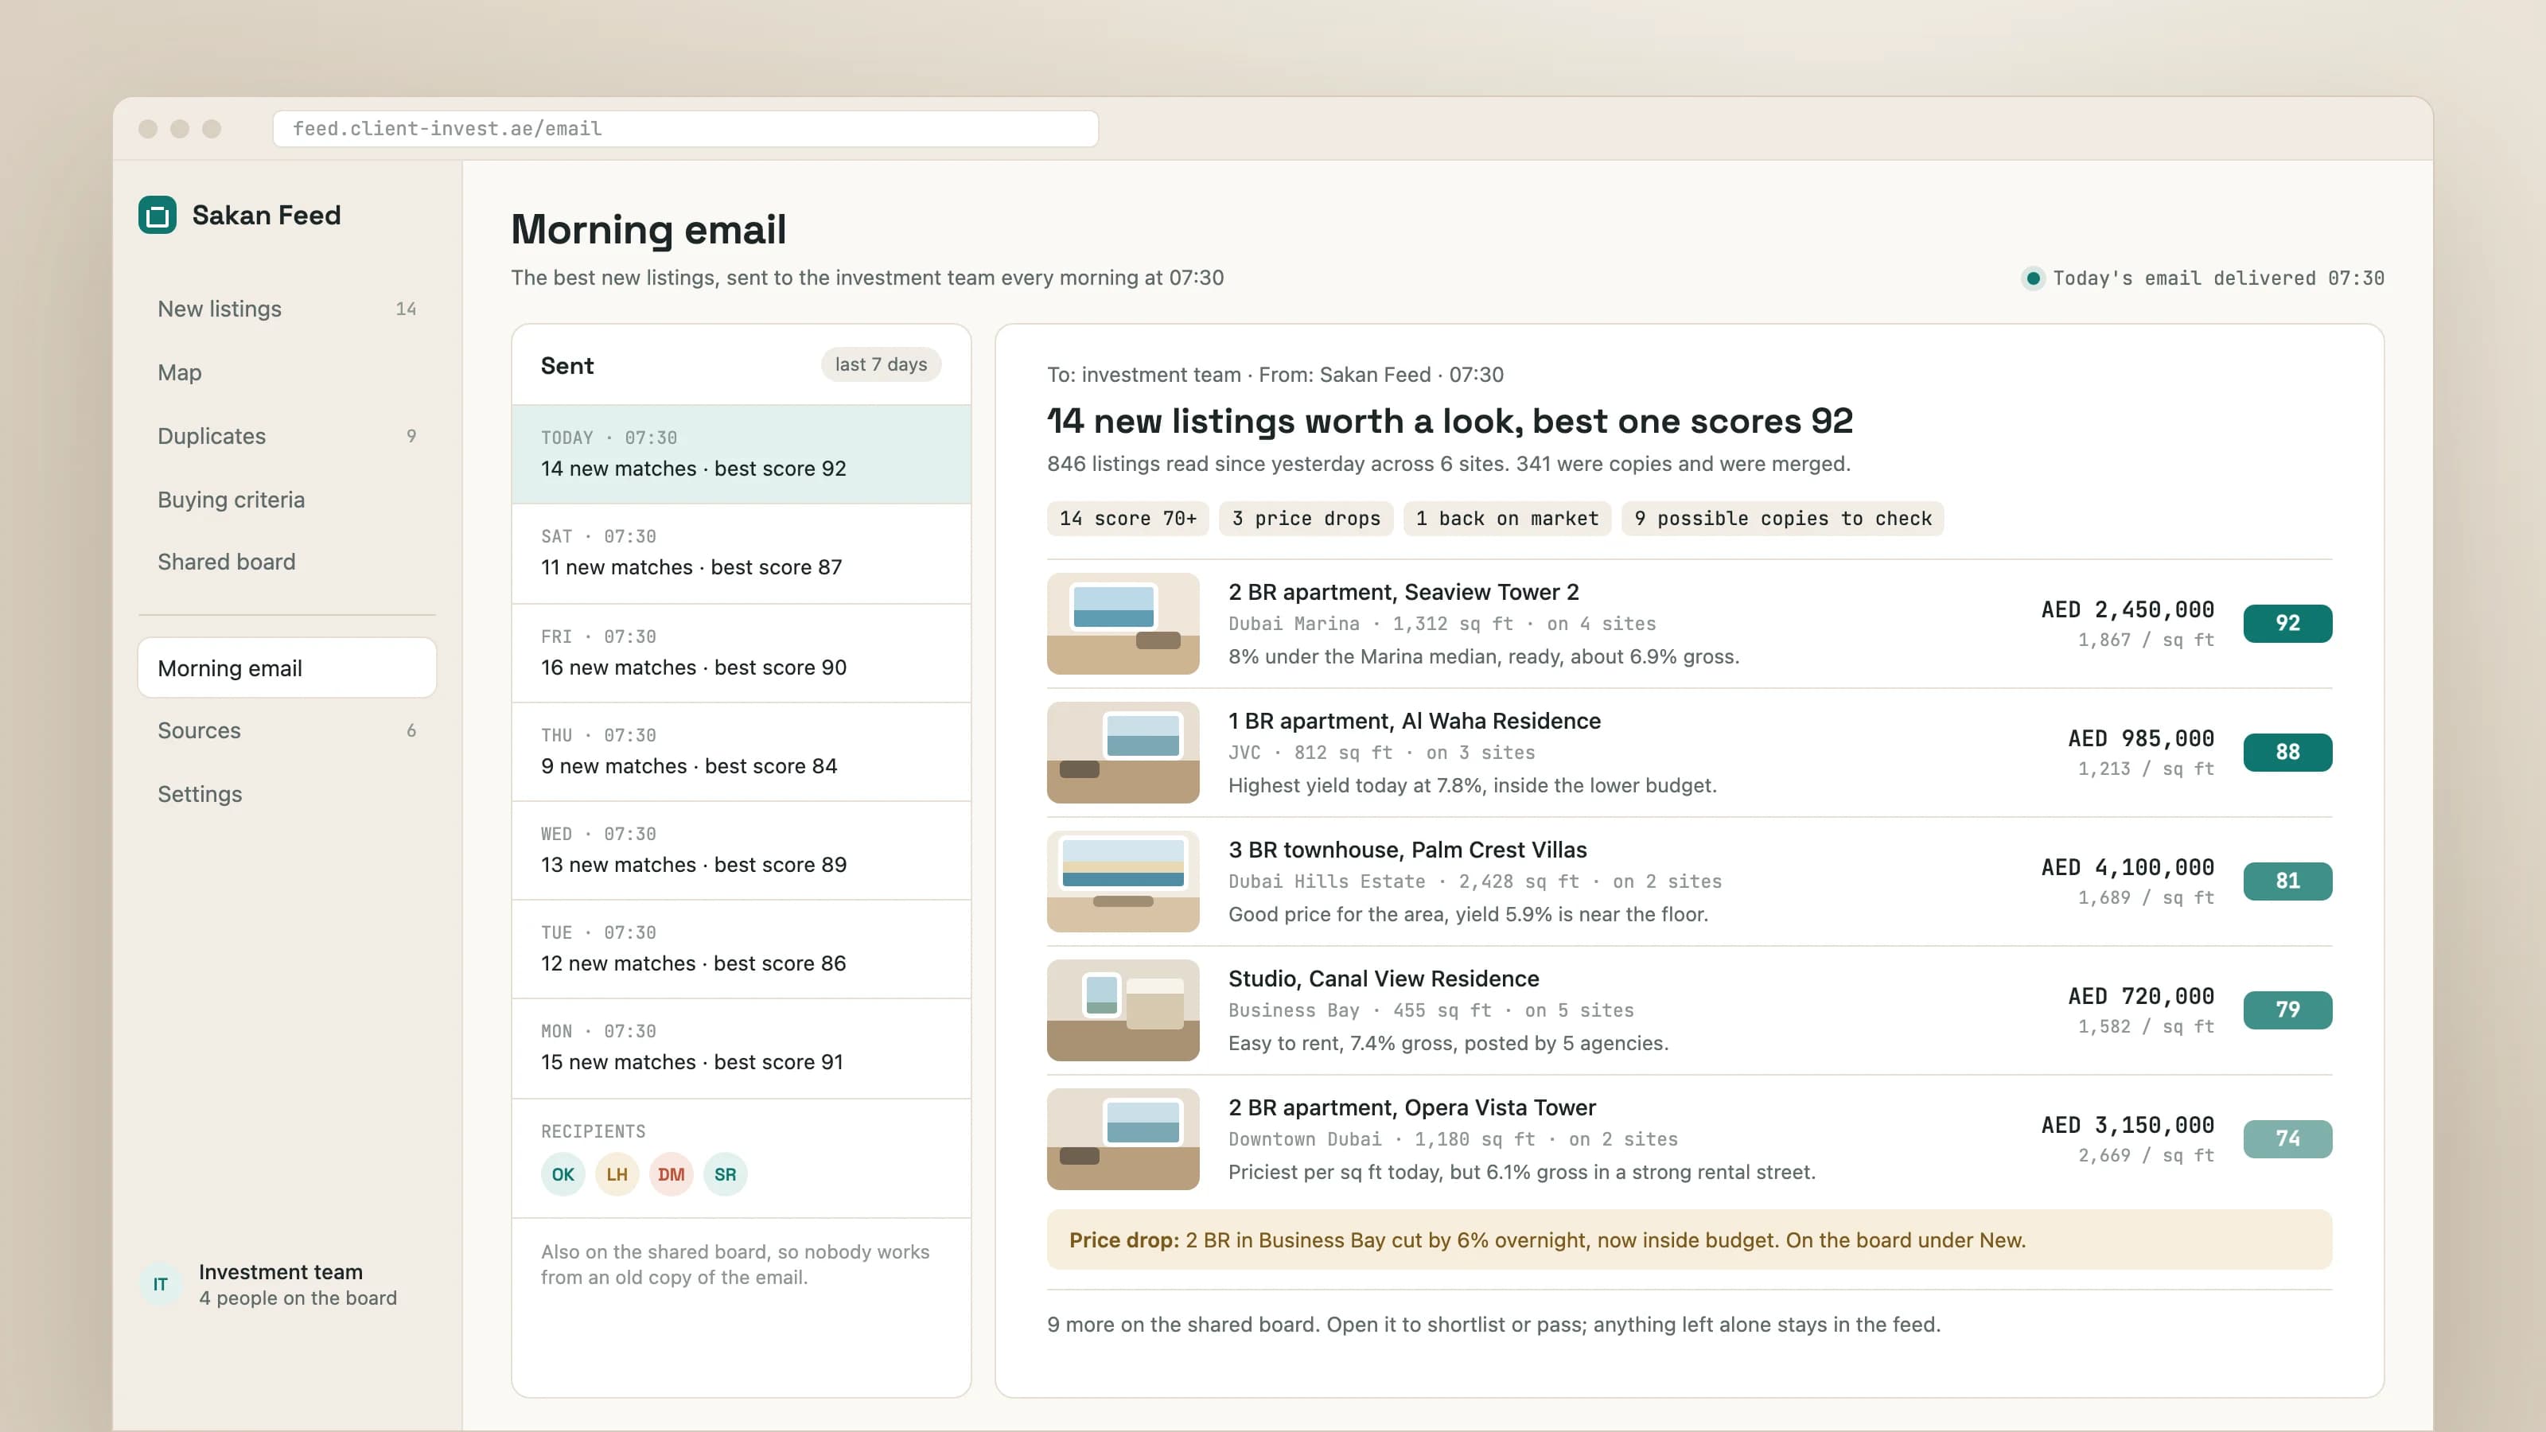Image resolution: width=2546 pixels, height=1432 pixels.
Task: Go to the Map page
Action: click(286, 372)
